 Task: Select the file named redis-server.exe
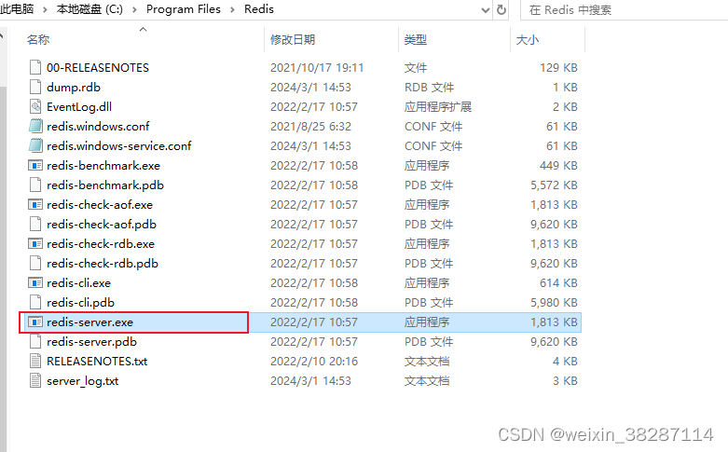point(90,322)
